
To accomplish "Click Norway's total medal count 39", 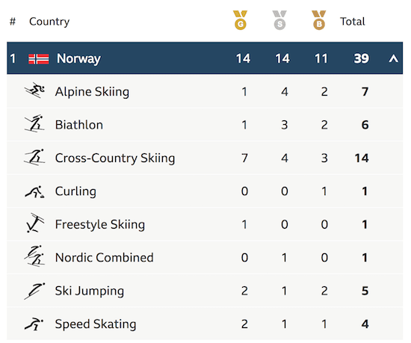I will (362, 58).
